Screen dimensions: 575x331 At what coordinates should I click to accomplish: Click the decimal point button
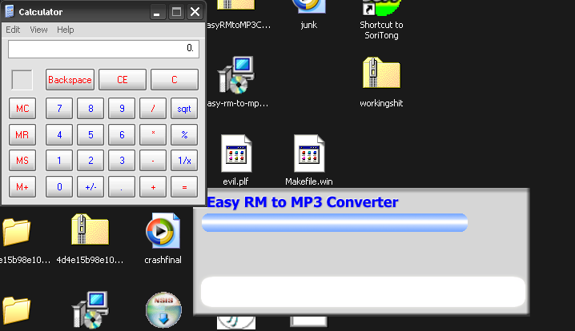coord(122,187)
